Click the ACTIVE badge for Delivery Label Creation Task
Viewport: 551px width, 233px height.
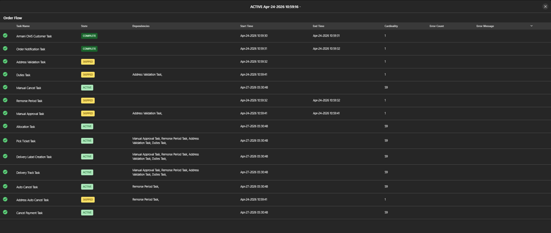click(87, 157)
